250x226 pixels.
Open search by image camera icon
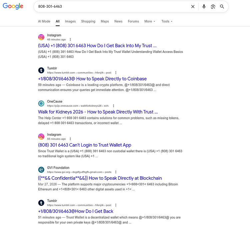coord(213,7)
